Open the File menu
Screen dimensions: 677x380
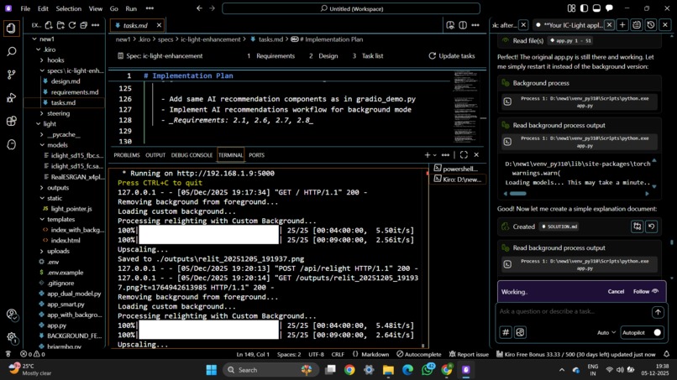(25, 8)
